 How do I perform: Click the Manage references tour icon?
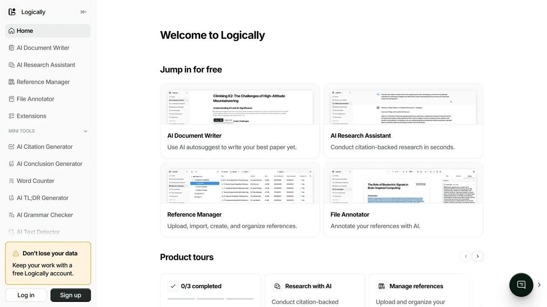[x=381, y=286]
